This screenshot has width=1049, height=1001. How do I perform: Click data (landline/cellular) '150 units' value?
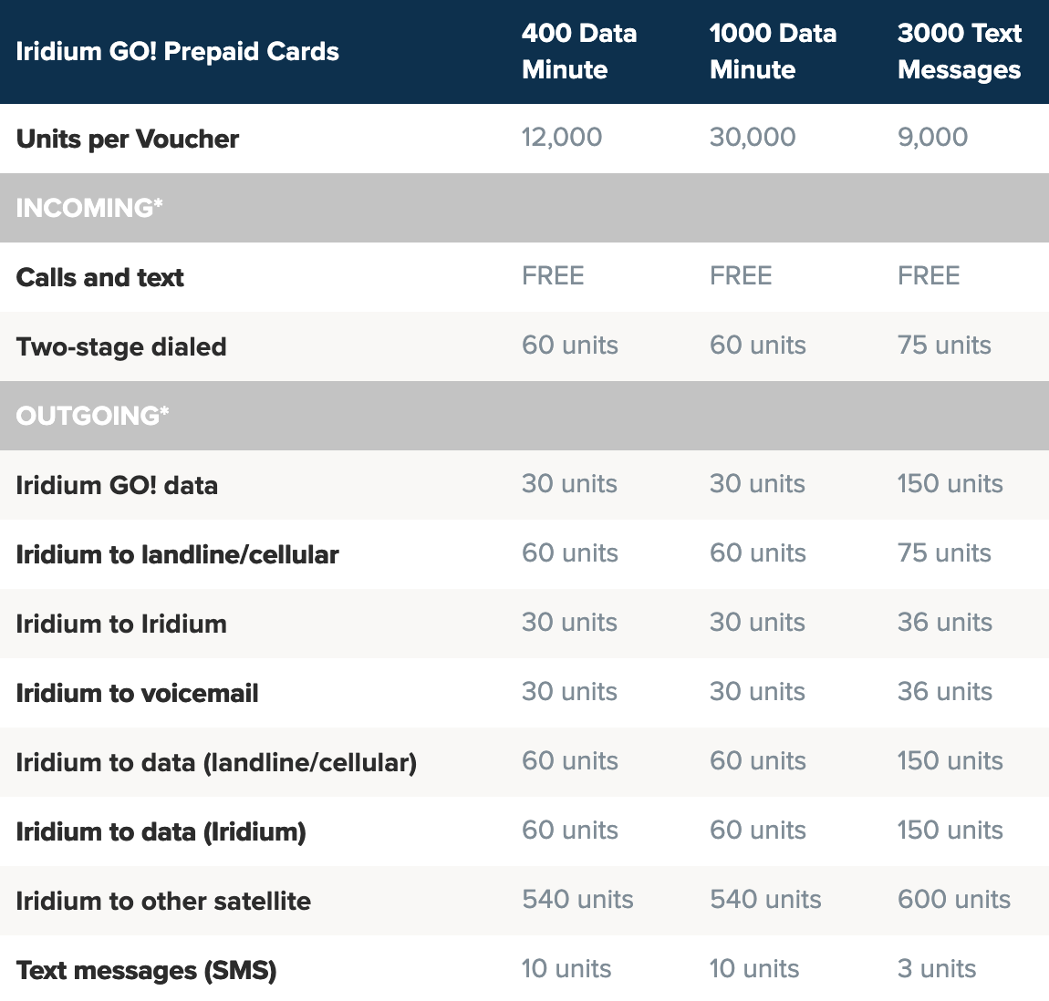coord(950,761)
